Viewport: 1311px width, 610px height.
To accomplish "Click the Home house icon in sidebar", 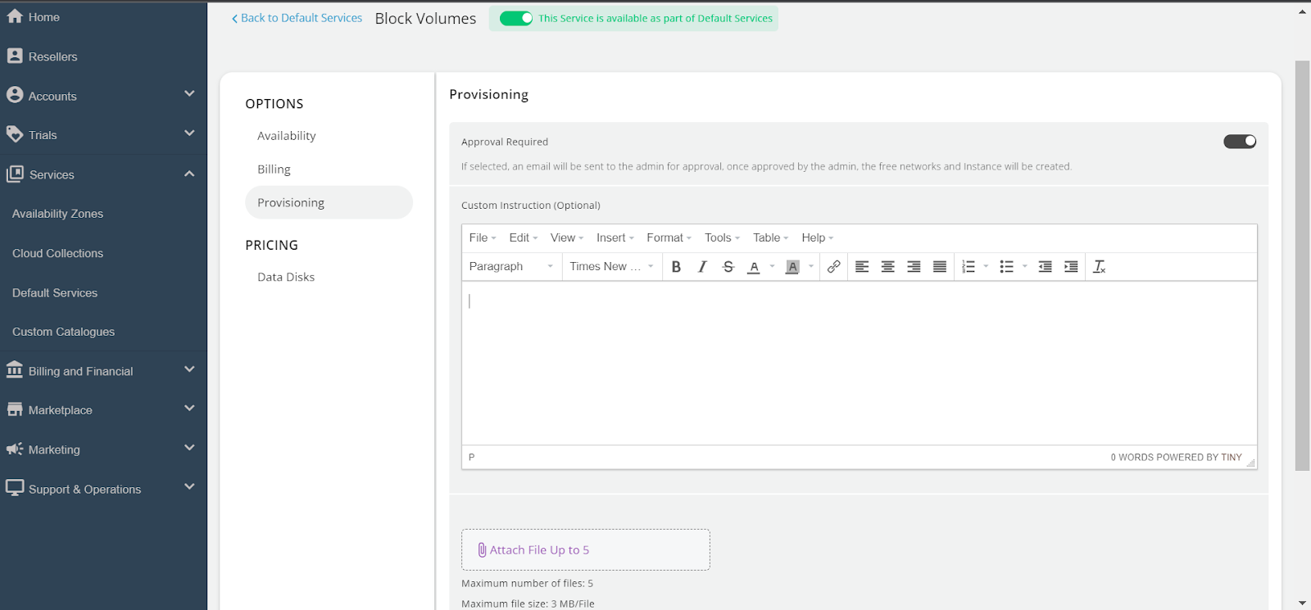I will [15, 16].
